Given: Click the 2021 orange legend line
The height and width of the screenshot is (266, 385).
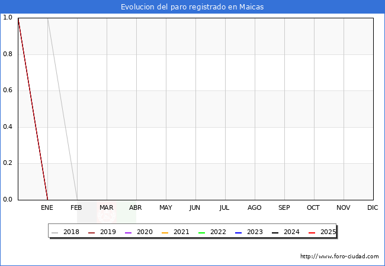Looking at the screenshot, I should pyautogui.click(x=165, y=232).
